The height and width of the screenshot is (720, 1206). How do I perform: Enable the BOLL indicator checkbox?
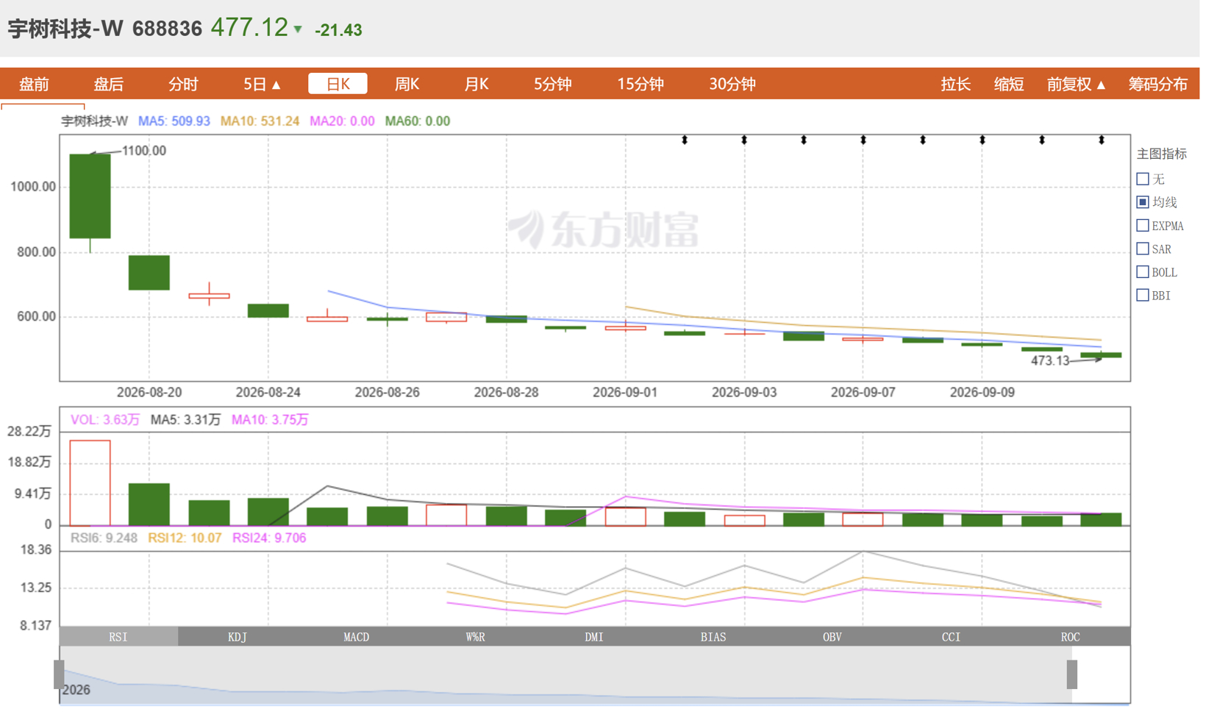(1143, 271)
